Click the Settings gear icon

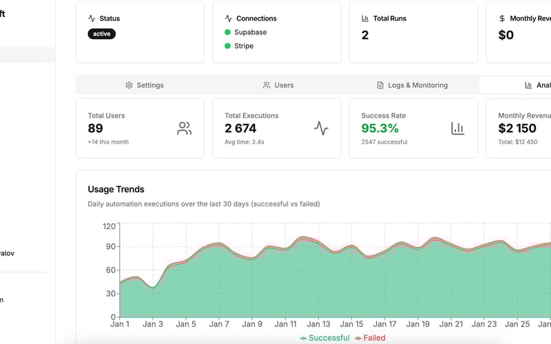coord(129,85)
